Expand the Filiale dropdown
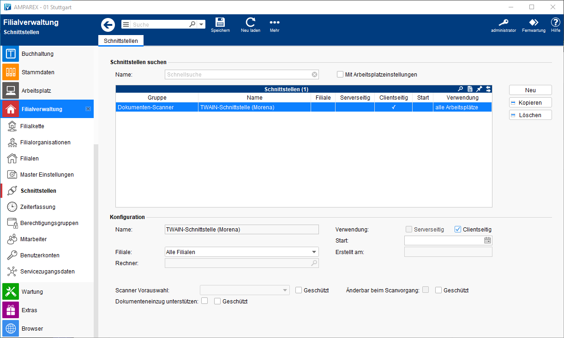564x338 pixels. (314, 252)
